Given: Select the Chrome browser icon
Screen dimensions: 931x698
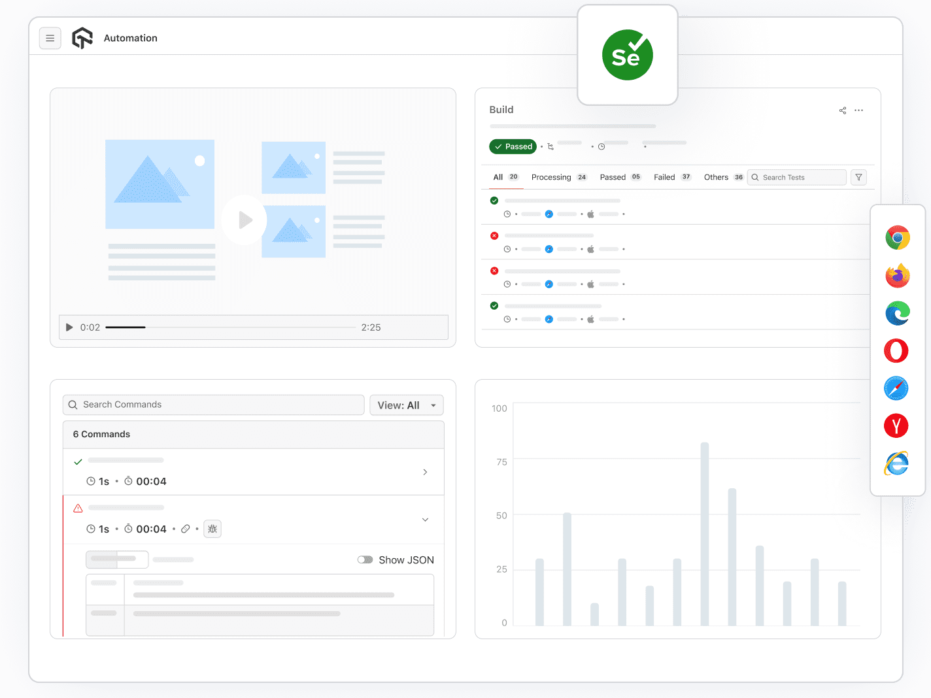Looking at the screenshot, I should coord(897,238).
